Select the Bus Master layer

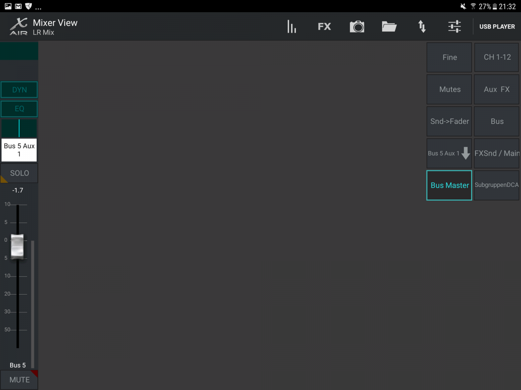pyautogui.click(x=449, y=185)
